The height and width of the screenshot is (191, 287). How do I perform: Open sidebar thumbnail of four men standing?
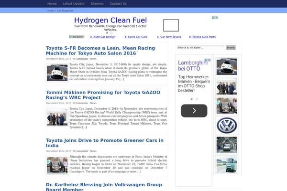click(x=227, y=86)
